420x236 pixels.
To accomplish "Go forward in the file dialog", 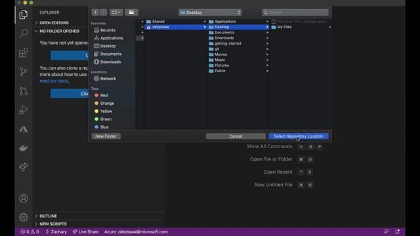I will tap(104, 12).
